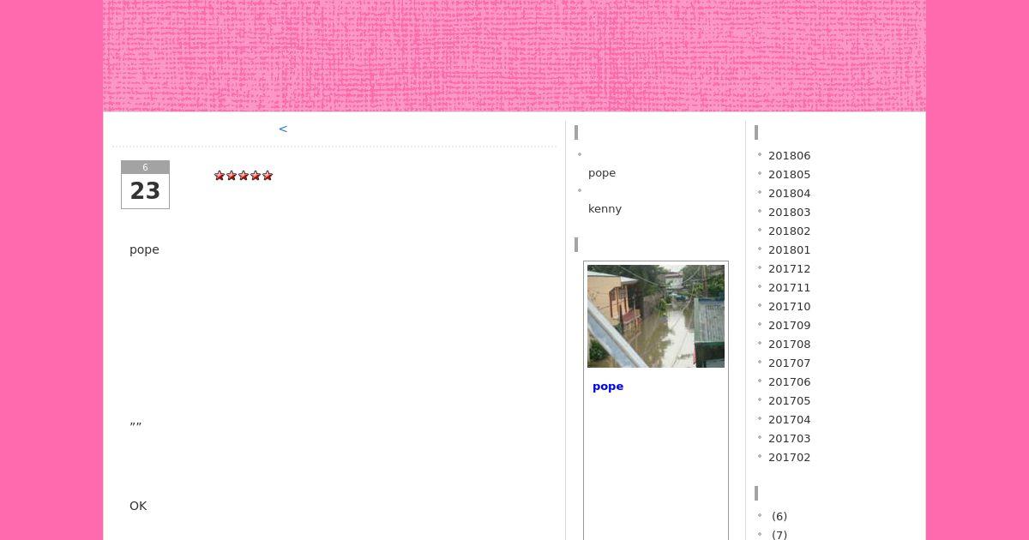Screen dimensions: 1029x540
Task: Open the 201710 archive
Action: 789,307
